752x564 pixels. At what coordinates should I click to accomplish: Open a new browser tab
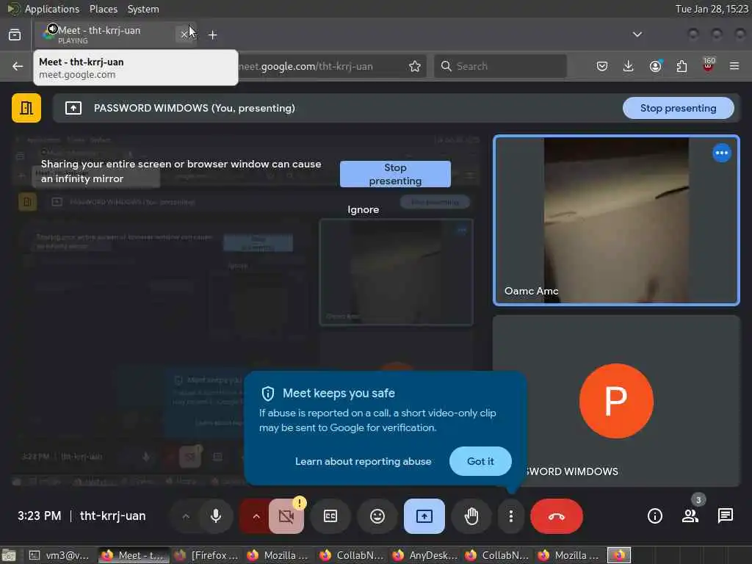point(212,35)
